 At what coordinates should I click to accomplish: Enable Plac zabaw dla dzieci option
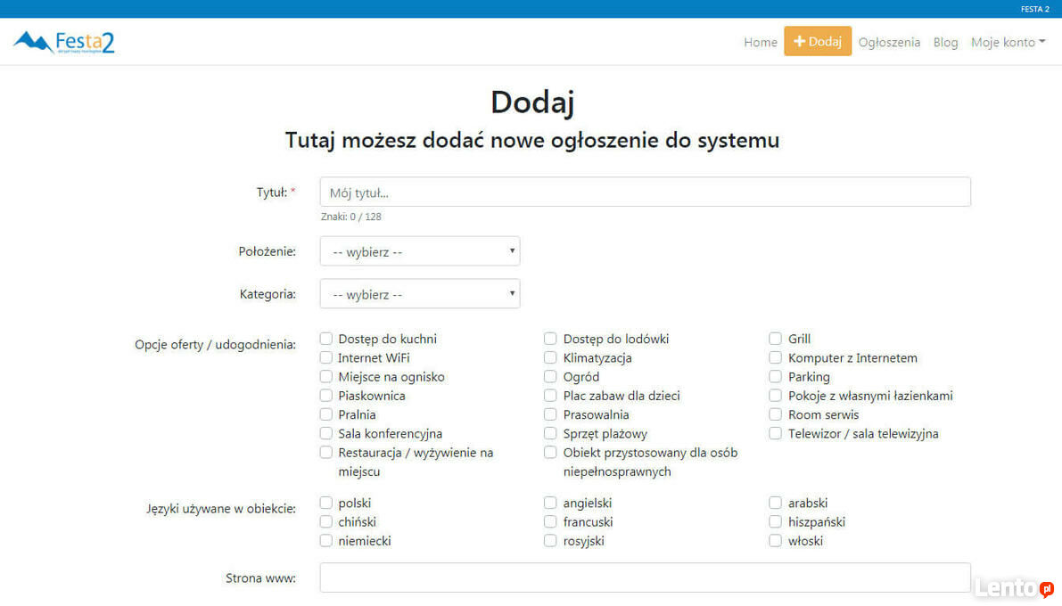[551, 396]
